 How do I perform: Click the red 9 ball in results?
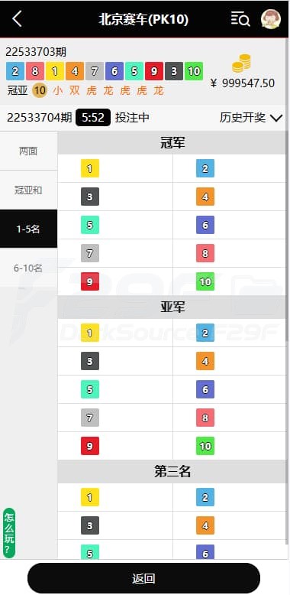click(x=154, y=71)
